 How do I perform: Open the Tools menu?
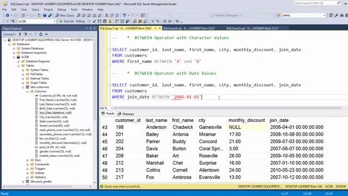click(74, 10)
